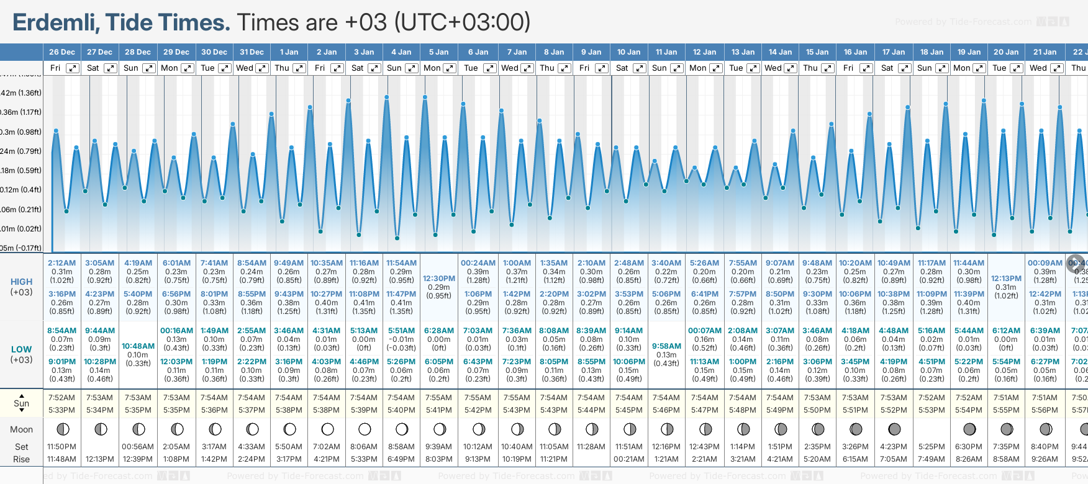The height and width of the screenshot is (484, 1088).
Task: Select the 29 Dec date header
Action: (176, 52)
